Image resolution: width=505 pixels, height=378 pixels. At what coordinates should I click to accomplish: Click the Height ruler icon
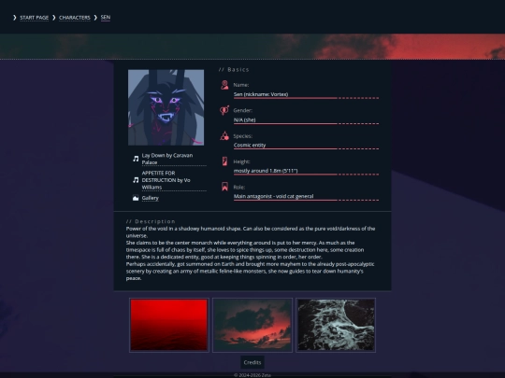tap(224, 161)
